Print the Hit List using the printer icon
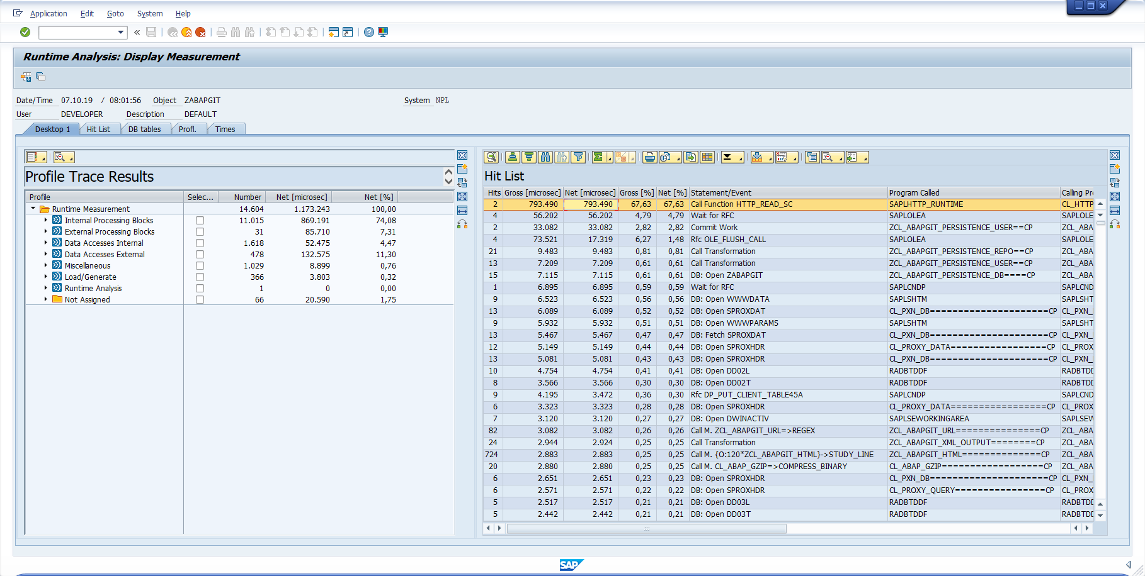Screen dimensions: 1145x576 tap(649, 157)
